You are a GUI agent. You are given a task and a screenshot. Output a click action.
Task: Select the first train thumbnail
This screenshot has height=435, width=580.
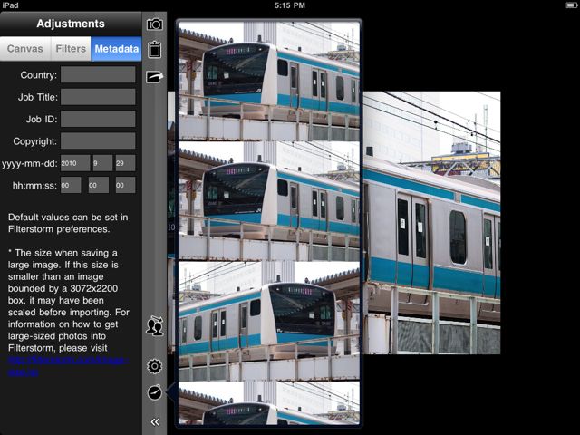click(269, 81)
